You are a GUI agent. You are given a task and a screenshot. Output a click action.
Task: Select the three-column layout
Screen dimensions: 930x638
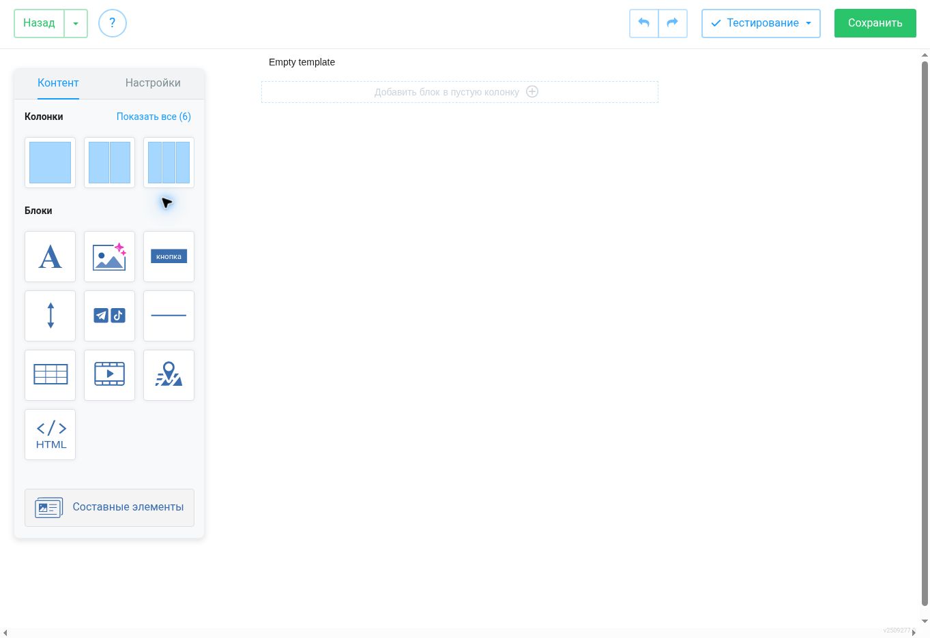click(169, 162)
